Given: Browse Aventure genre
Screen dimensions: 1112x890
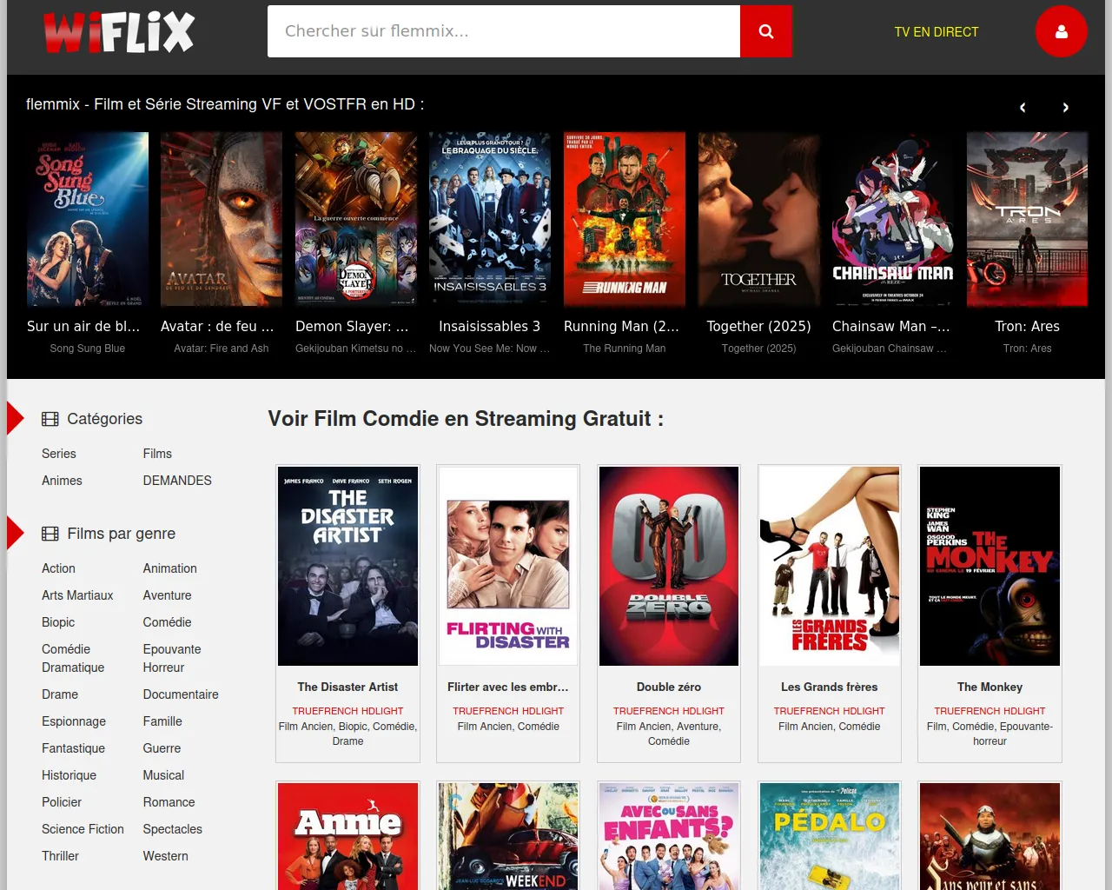Looking at the screenshot, I should [x=168, y=595].
